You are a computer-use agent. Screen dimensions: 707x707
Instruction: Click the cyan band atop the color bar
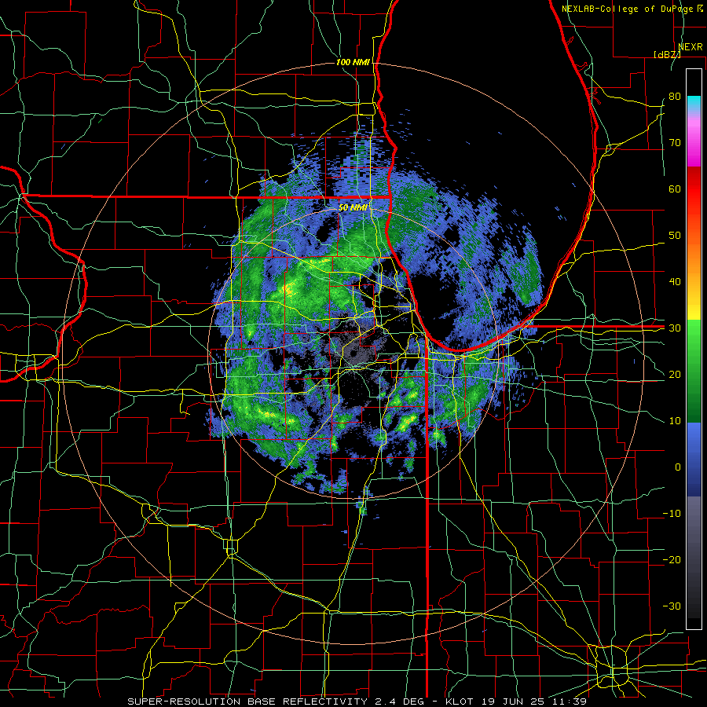[694, 103]
